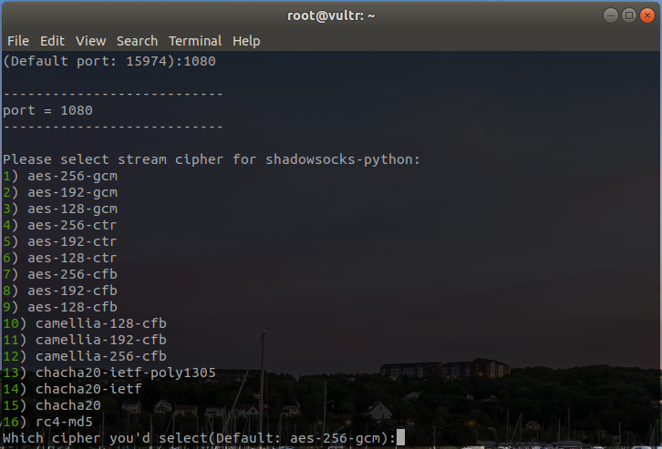Viewport: 662px width, 449px height.
Task: Maximize the terminal window
Action: click(x=628, y=15)
